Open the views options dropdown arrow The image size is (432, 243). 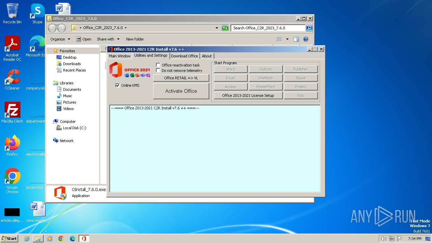tap(287, 39)
